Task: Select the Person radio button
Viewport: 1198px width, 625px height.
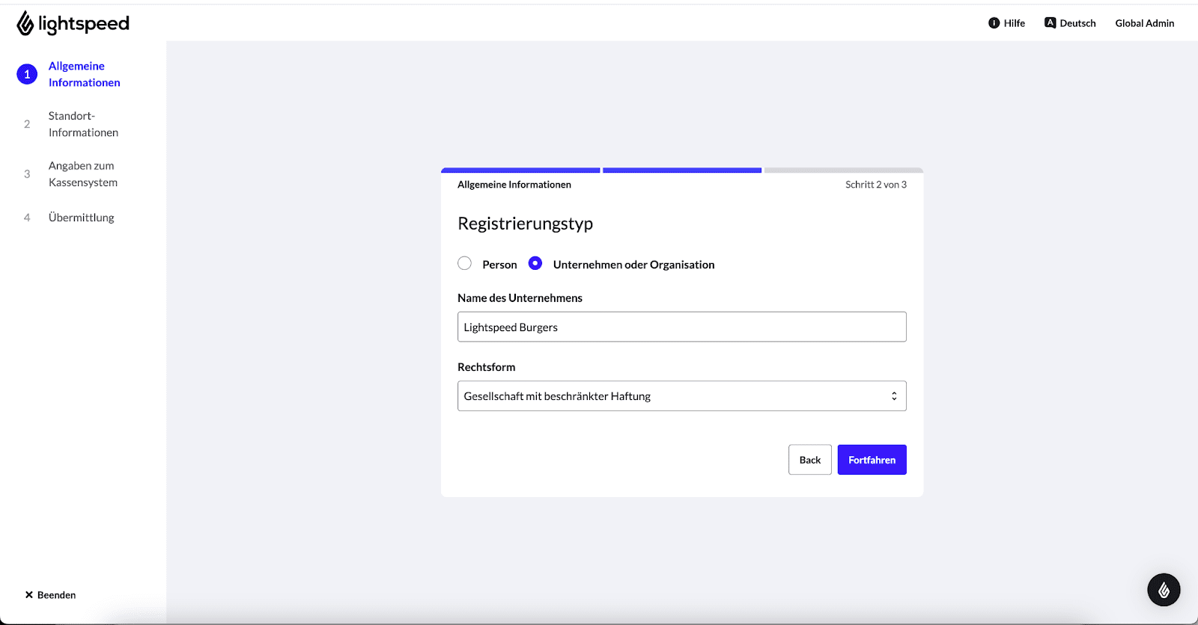Action: click(464, 263)
